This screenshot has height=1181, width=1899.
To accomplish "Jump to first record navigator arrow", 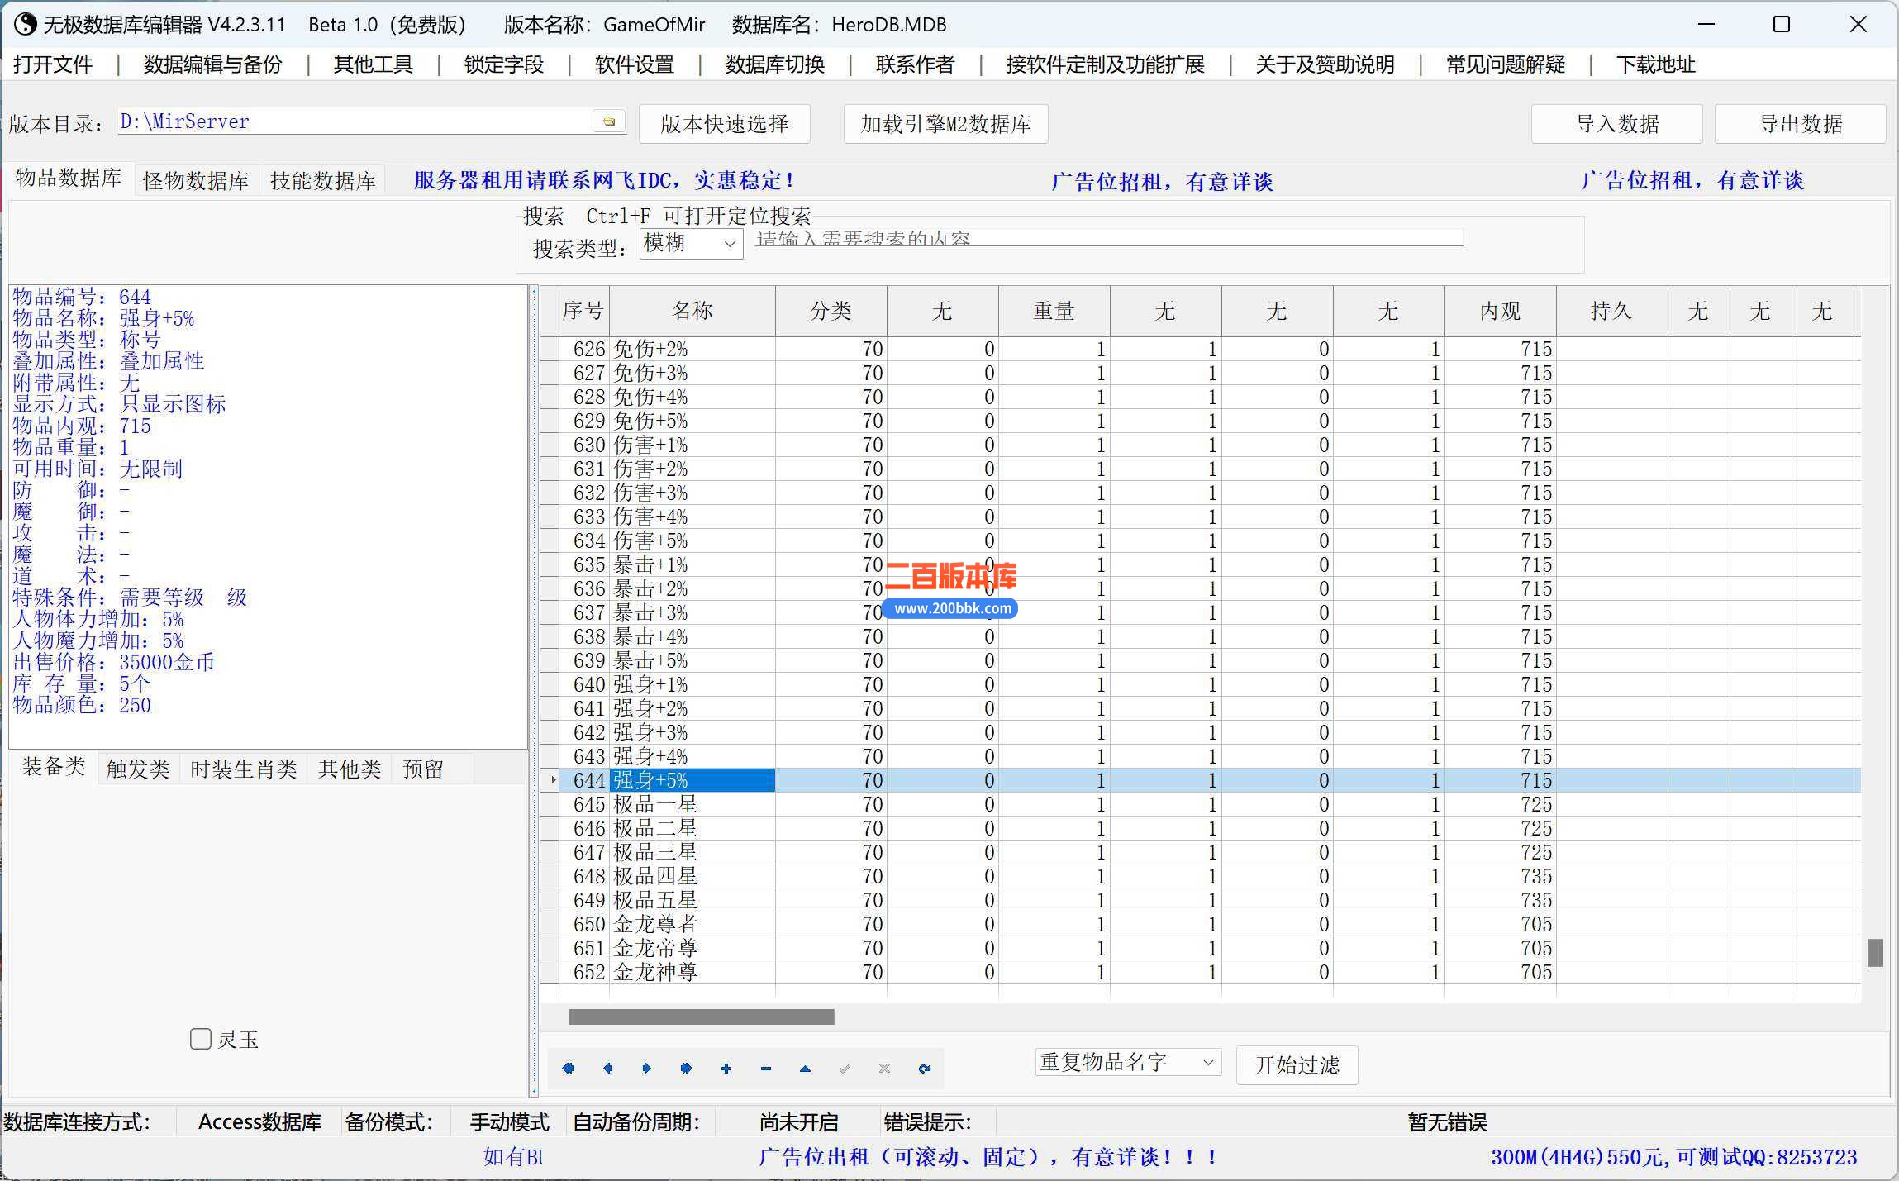I will [568, 1068].
